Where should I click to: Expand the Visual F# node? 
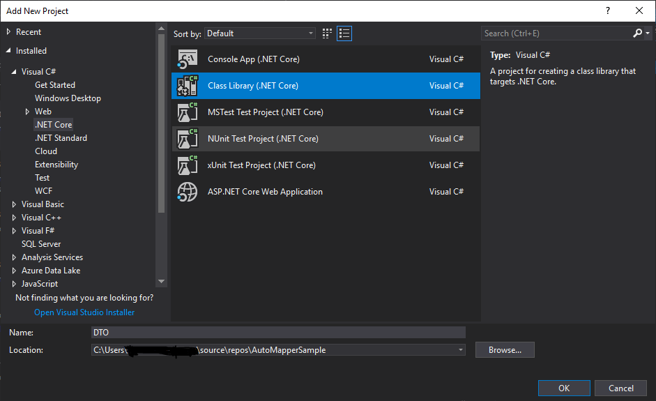point(14,231)
